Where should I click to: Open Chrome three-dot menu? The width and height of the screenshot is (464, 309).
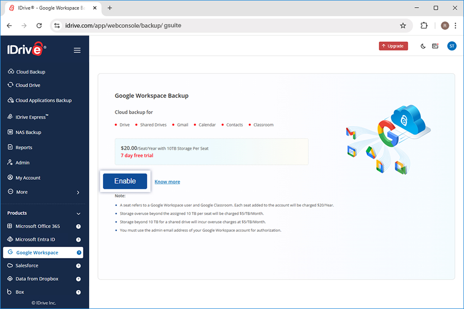455,26
